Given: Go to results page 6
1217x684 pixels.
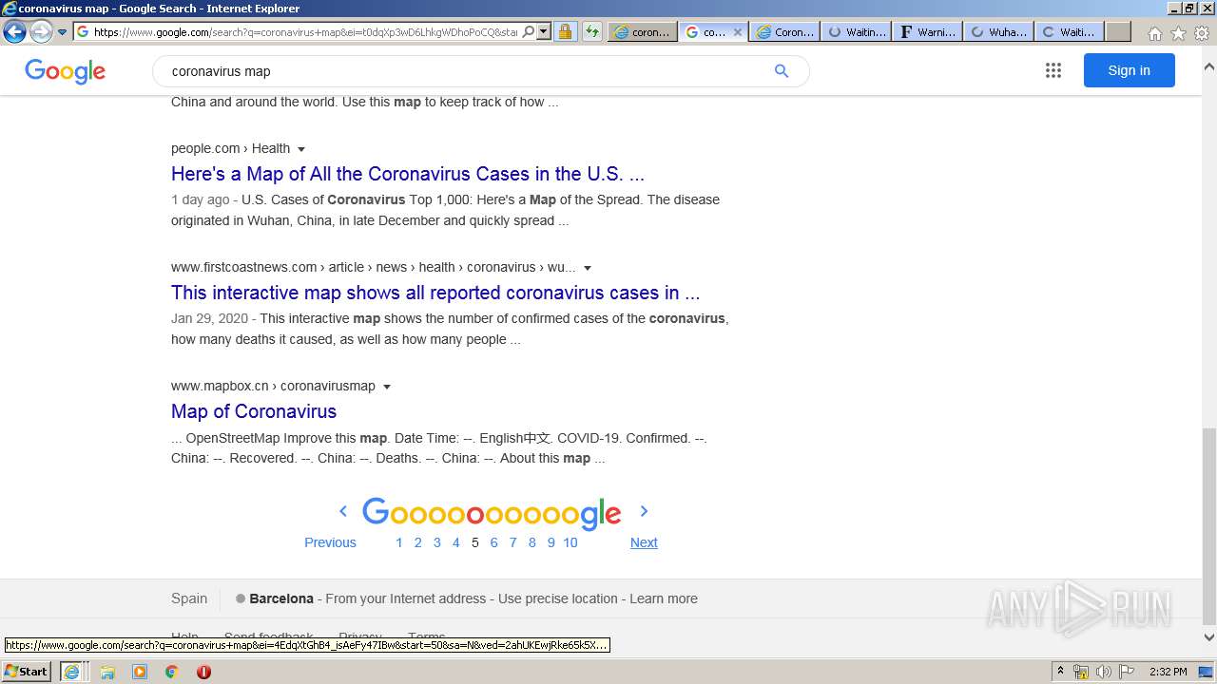Looking at the screenshot, I should (494, 542).
